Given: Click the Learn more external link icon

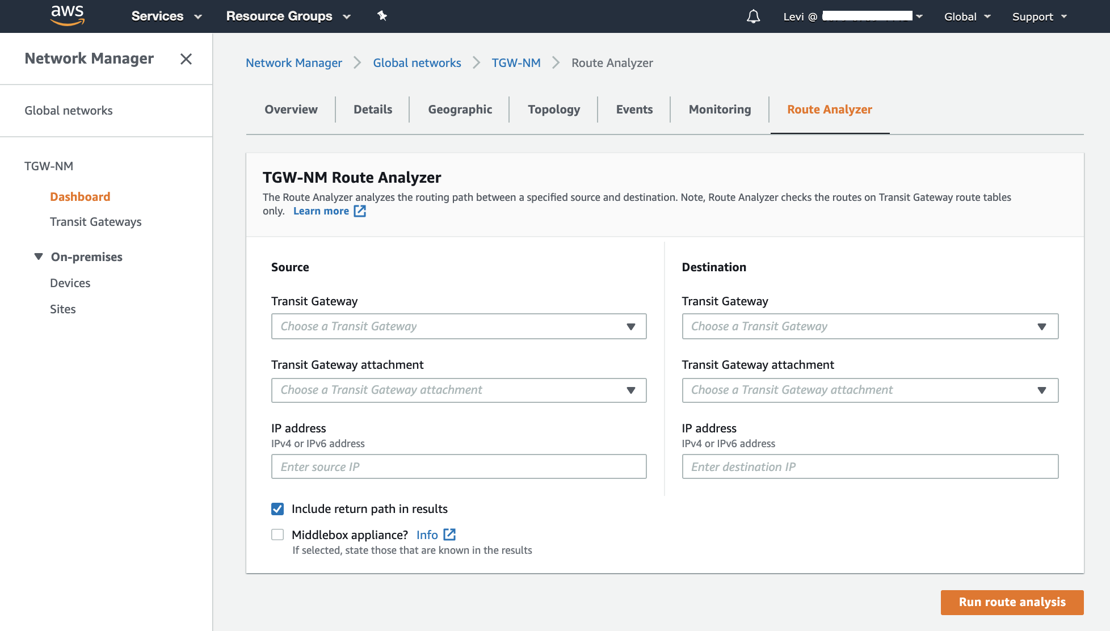Looking at the screenshot, I should point(360,211).
